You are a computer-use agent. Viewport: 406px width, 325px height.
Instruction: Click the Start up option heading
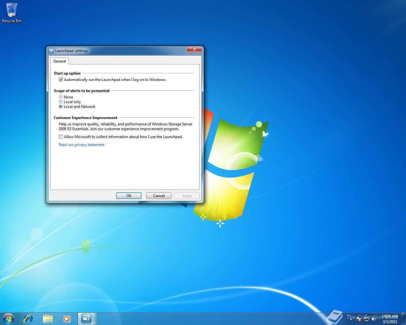click(x=67, y=73)
